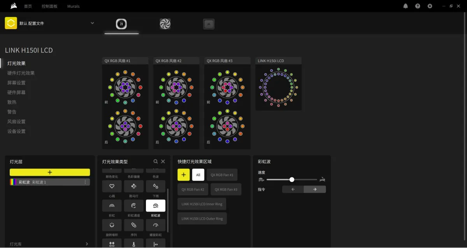The width and height of the screenshot is (467, 248).
Task: Select the 下雨 rain lighting effect
Action: 155,186
